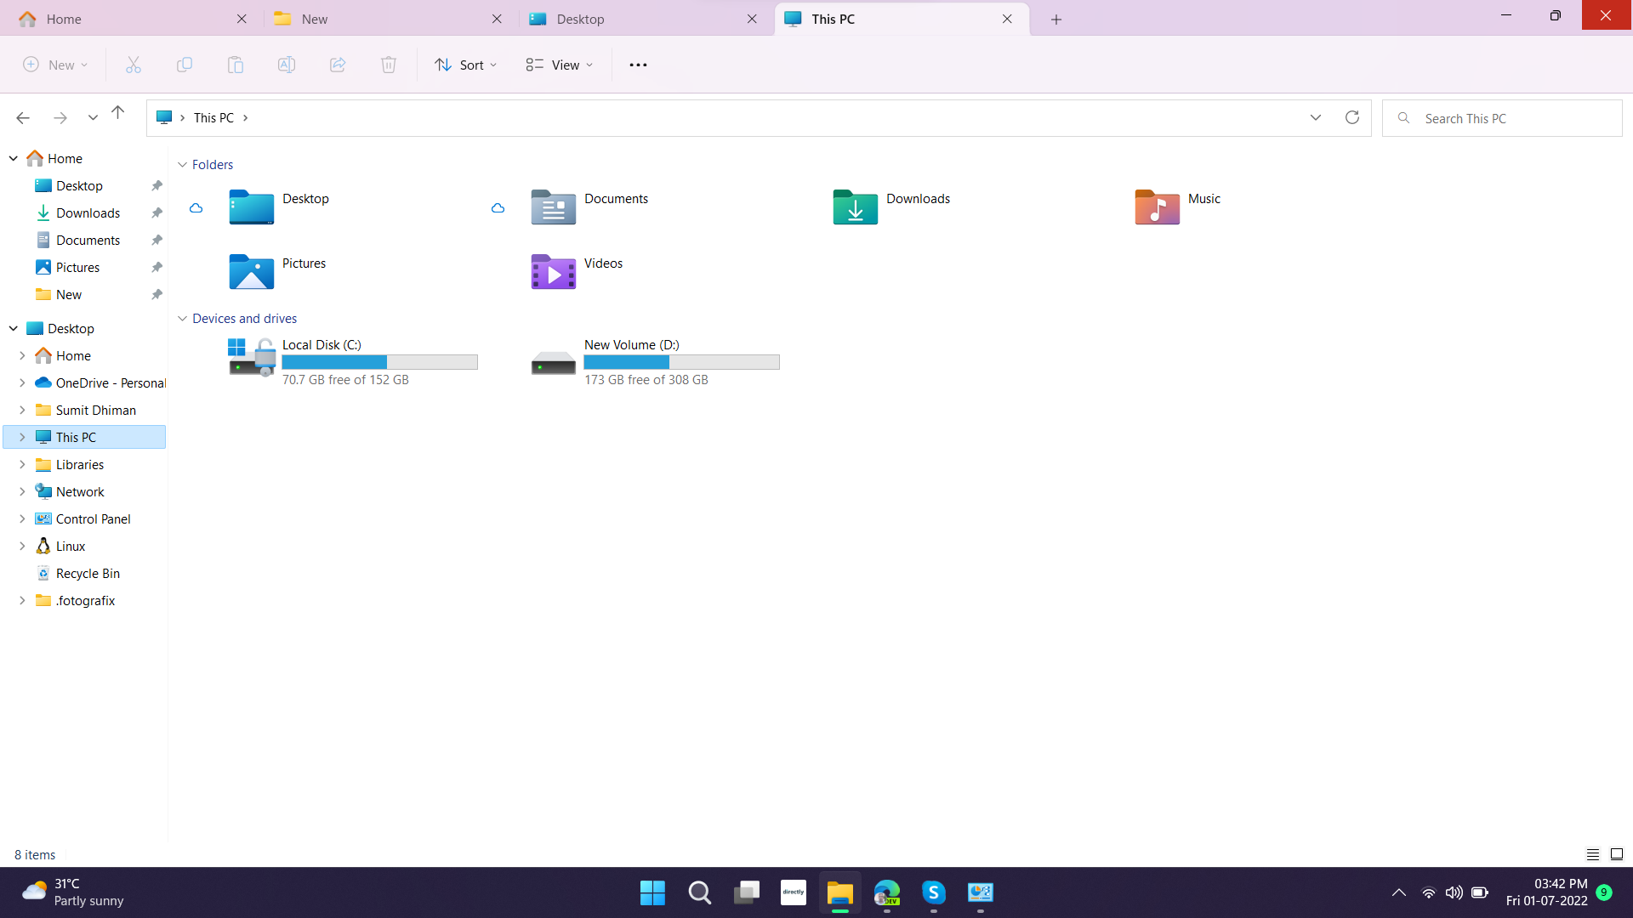
Task: Copy using the Copy toolbar icon
Action: click(184, 64)
